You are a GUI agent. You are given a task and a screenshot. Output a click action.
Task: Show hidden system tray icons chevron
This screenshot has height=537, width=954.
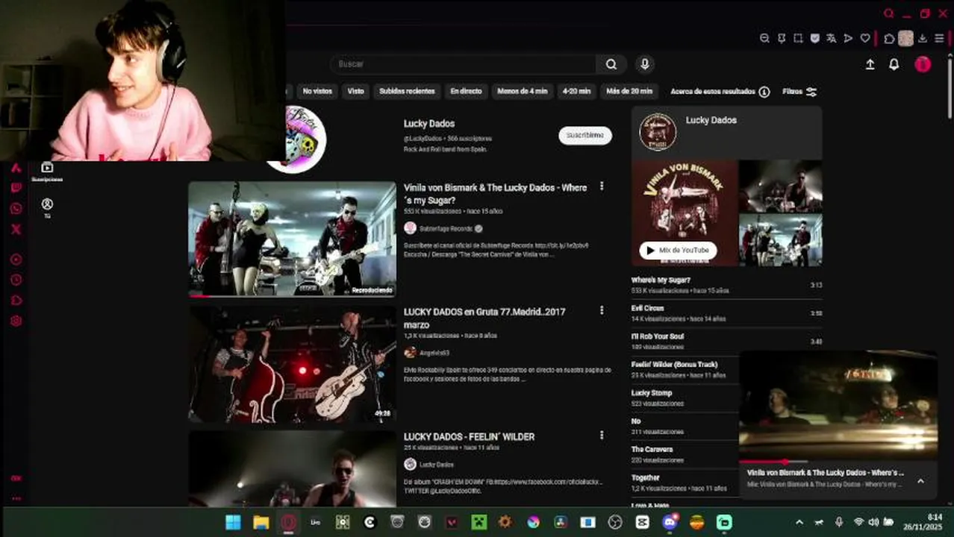[799, 522]
